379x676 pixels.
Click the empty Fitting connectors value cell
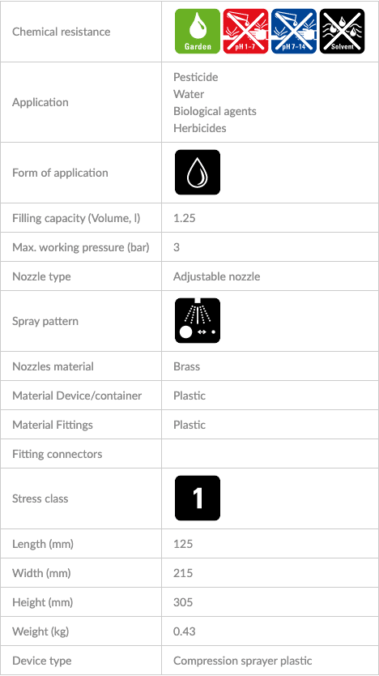point(270,454)
